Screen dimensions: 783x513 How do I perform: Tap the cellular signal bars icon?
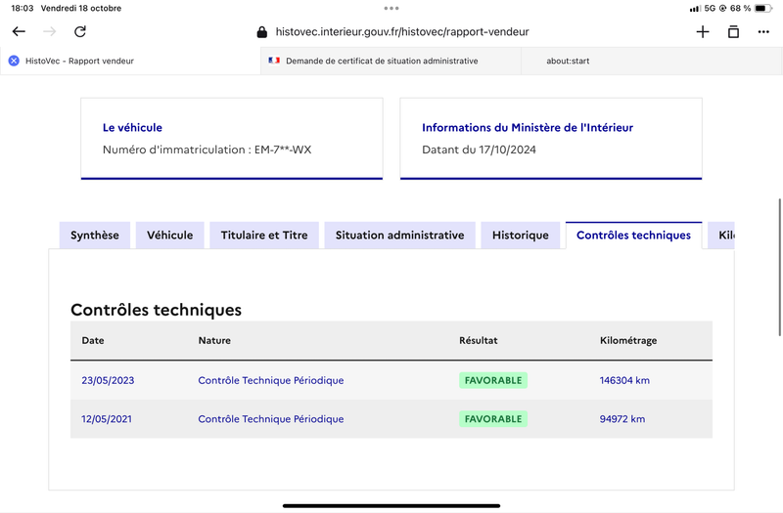695,9
